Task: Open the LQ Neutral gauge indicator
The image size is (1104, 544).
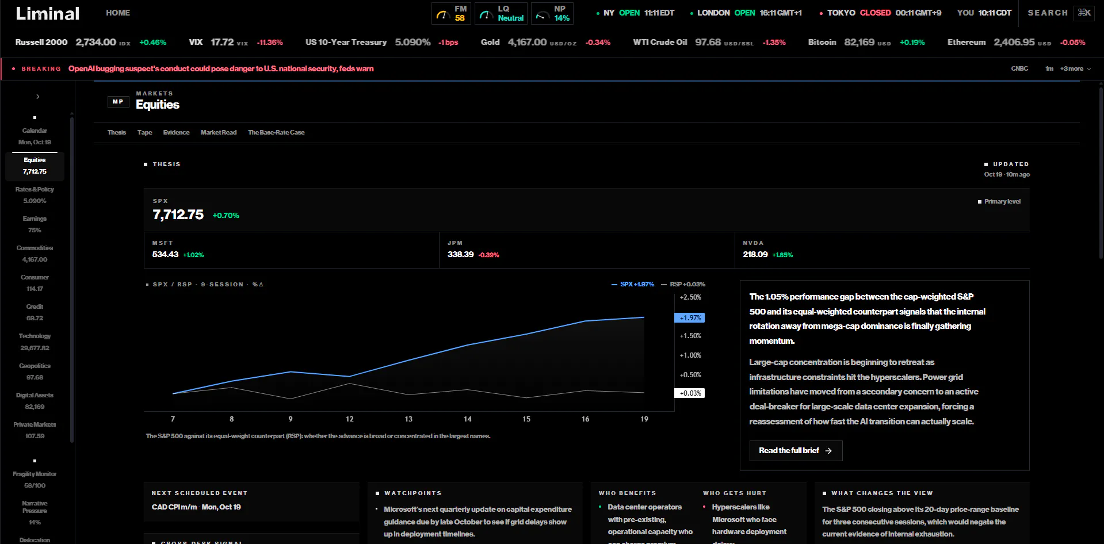Action: [501, 13]
